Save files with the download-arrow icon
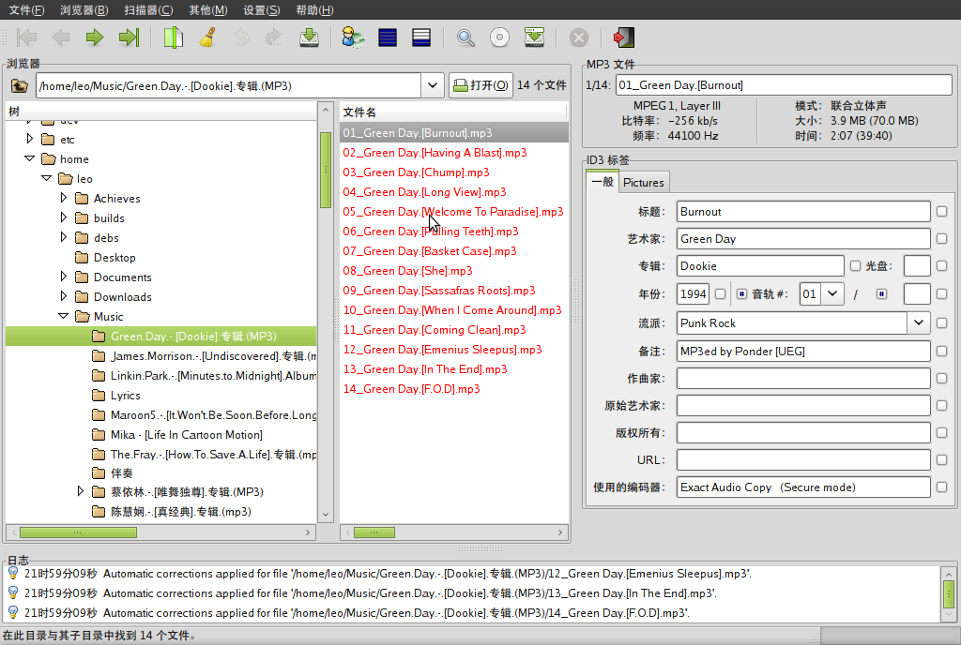The image size is (961, 645). 309,37
